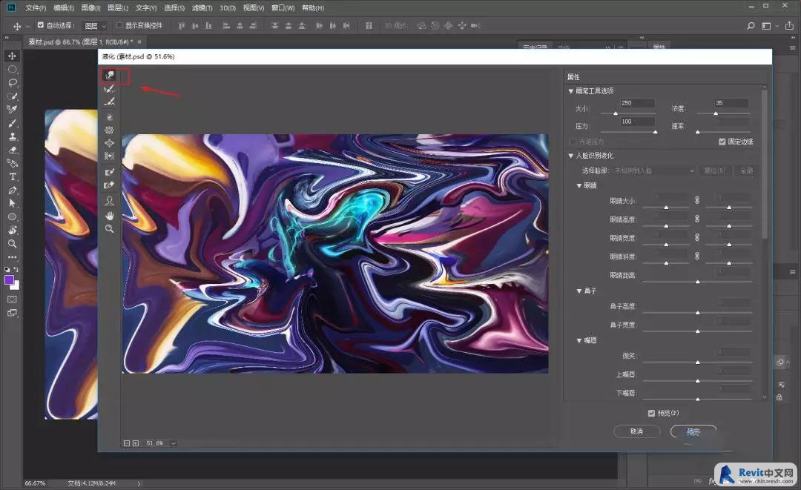
Task: Select the Hand tool in Liquify
Action: click(109, 216)
